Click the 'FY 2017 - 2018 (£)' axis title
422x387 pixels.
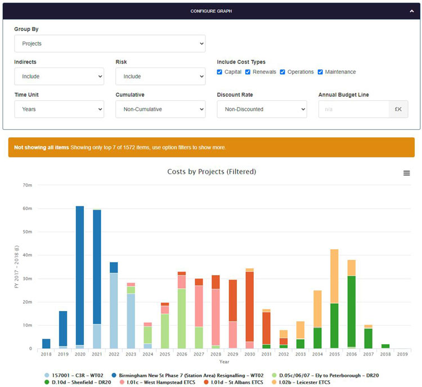[x=17, y=267]
